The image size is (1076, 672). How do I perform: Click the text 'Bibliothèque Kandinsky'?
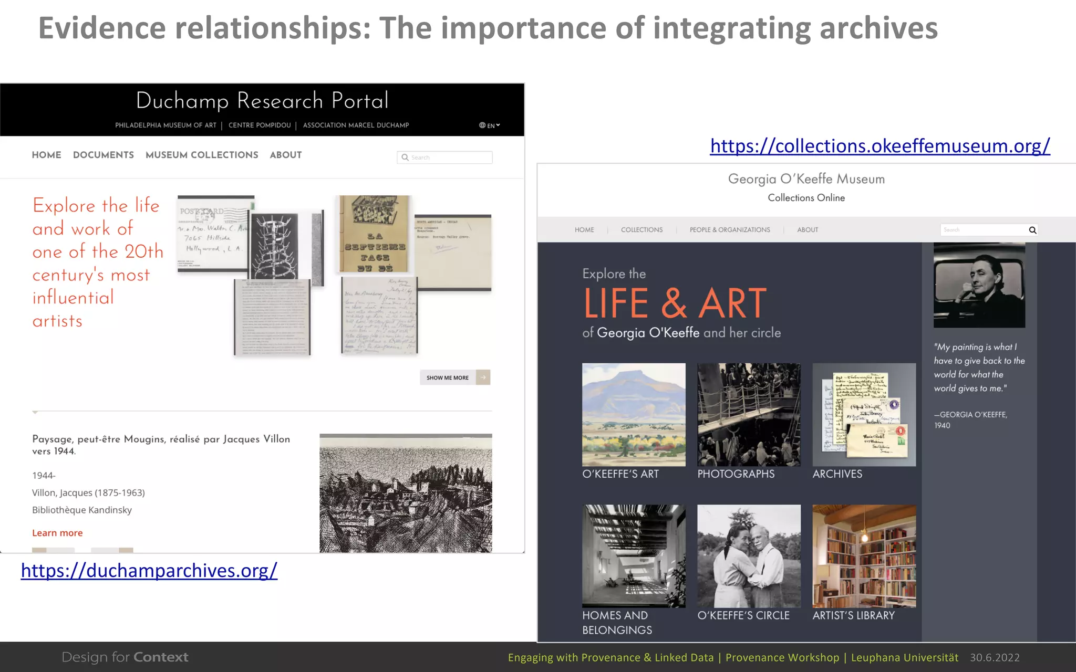(x=82, y=510)
